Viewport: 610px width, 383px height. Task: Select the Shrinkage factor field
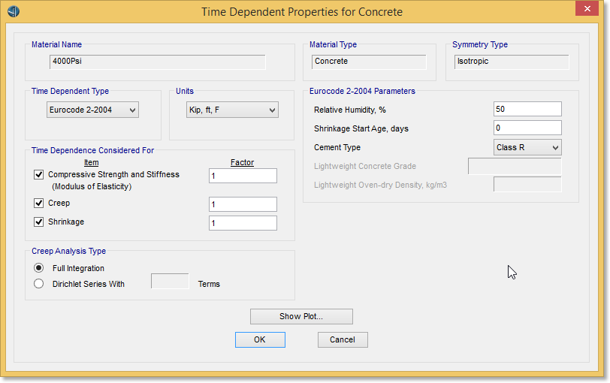(243, 223)
